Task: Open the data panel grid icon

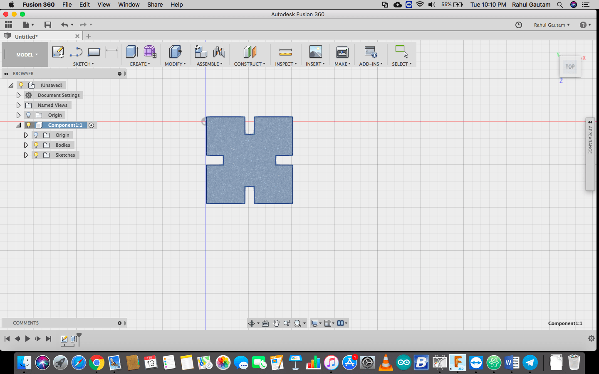Action: click(8, 25)
